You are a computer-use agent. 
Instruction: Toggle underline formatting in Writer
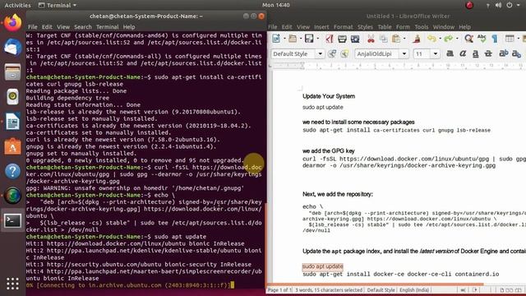click(x=475, y=53)
